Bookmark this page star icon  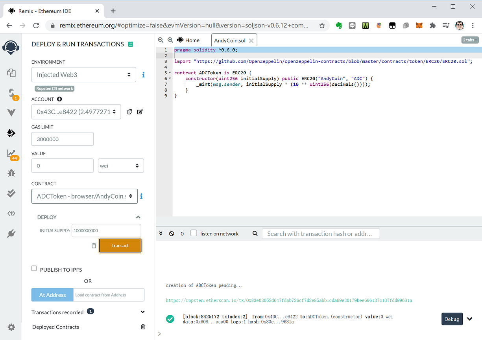click(x=322, y=26)
